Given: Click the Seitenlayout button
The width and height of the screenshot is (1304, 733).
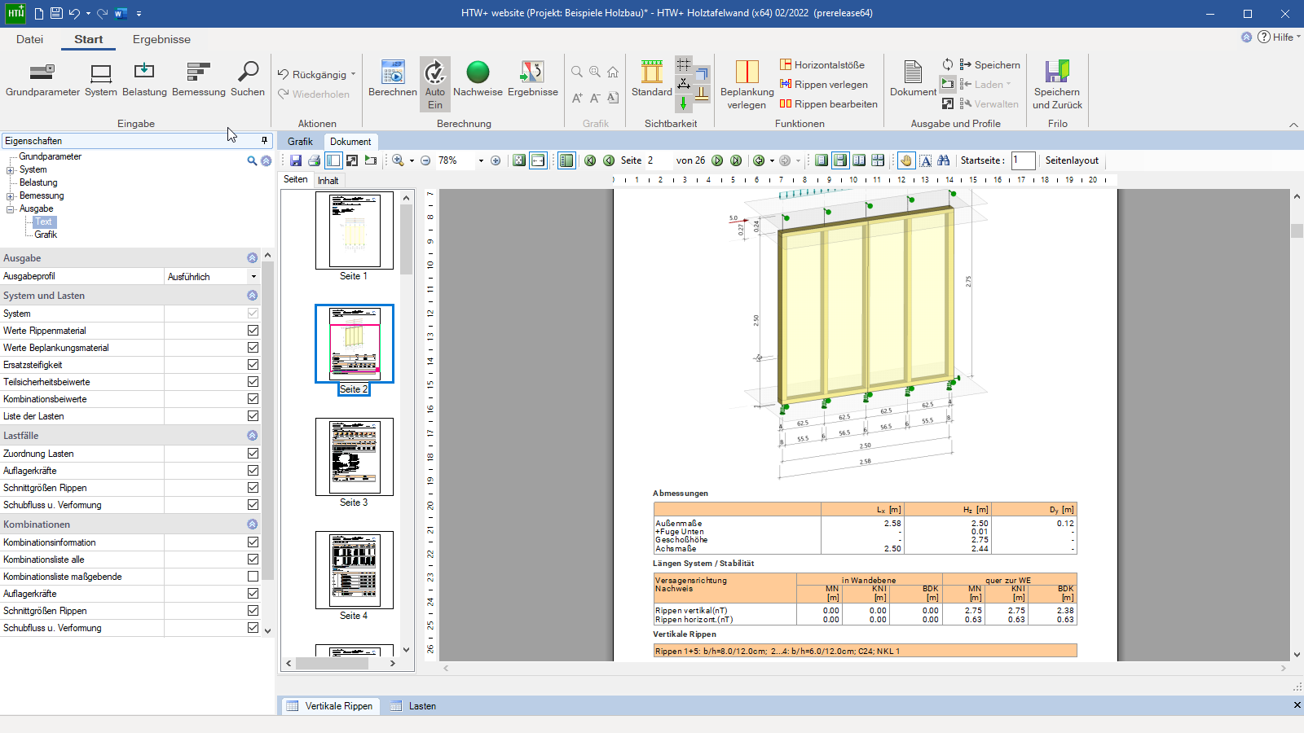Looking at the screenshot, I should coord(1072,160).
